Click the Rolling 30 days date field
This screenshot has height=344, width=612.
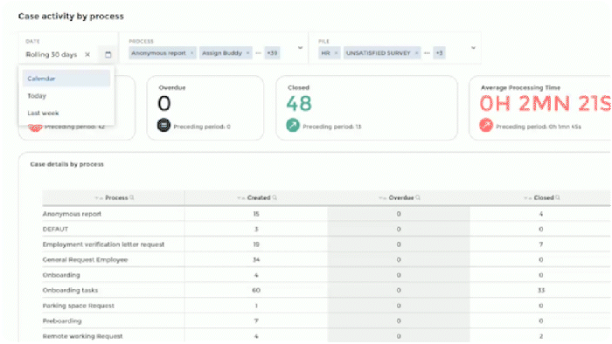click(51, 54)
